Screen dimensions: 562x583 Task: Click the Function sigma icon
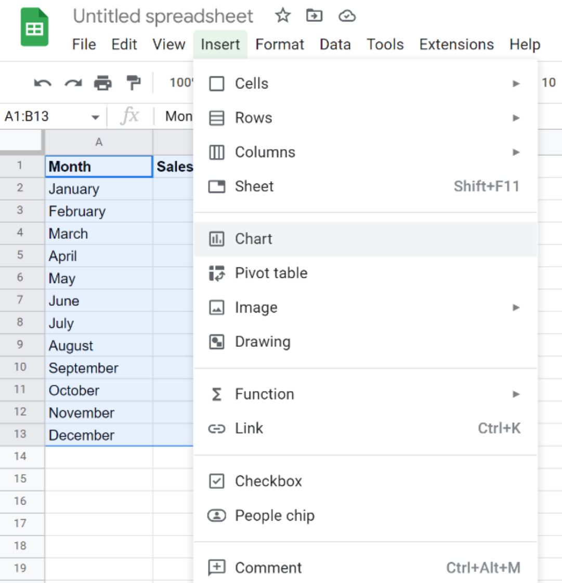click(217, 394)
